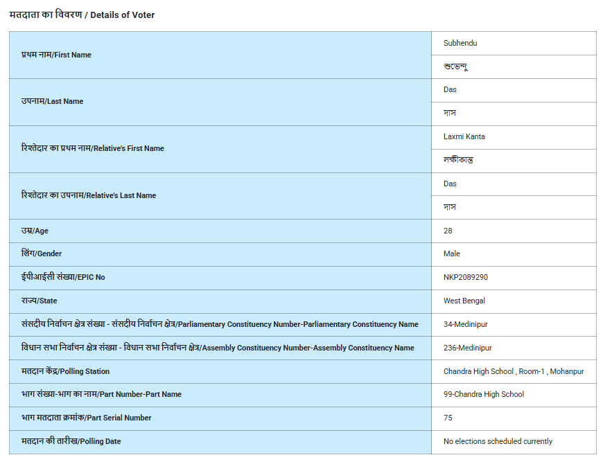The width and height of the screenshot is (603, 462).
Task: Select the Last Name row label
Action: click(x=52, y=101)
